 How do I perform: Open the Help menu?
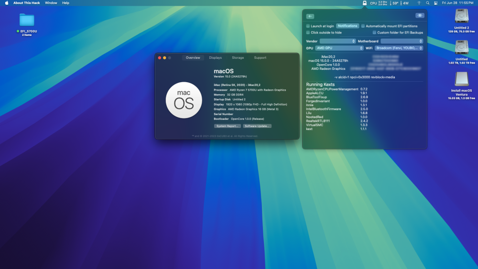point(65,3)
